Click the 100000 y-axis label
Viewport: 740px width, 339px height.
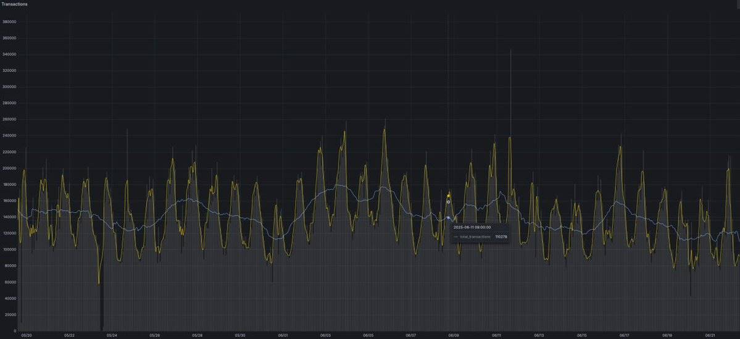click(x=9, y=249)
